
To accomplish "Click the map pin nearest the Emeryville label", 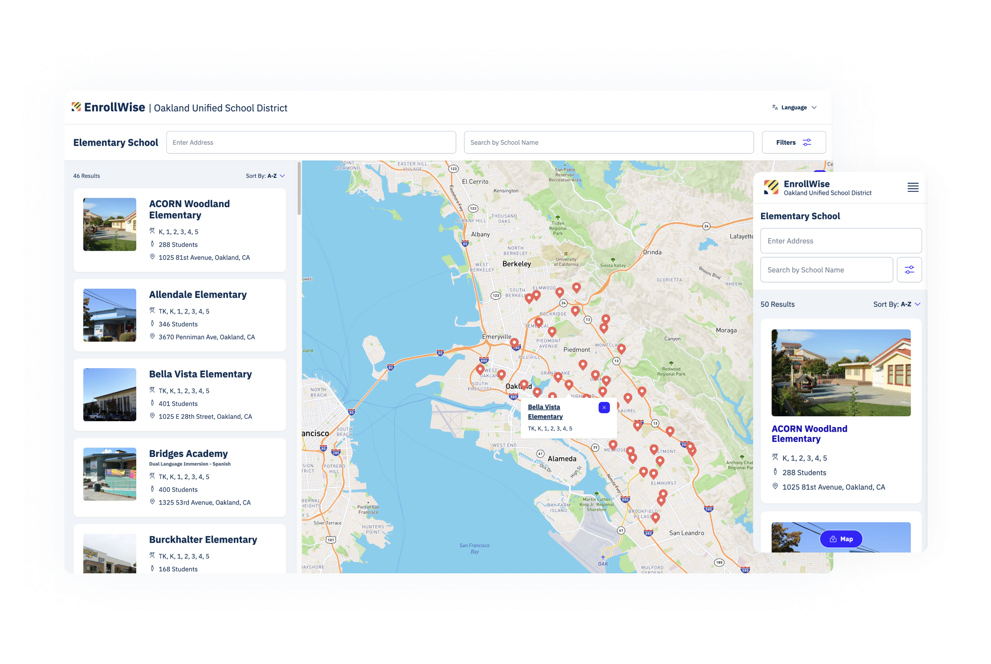I will point(514,342).
